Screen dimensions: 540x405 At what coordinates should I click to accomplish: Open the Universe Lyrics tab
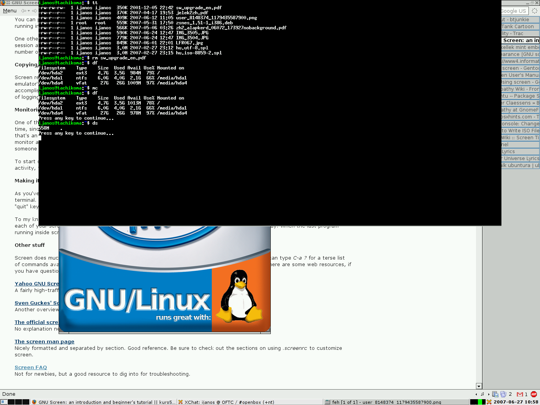(x=520, y=159)
